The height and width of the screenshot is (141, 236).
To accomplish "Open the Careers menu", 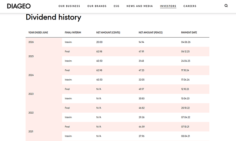I will click(190, 6).
